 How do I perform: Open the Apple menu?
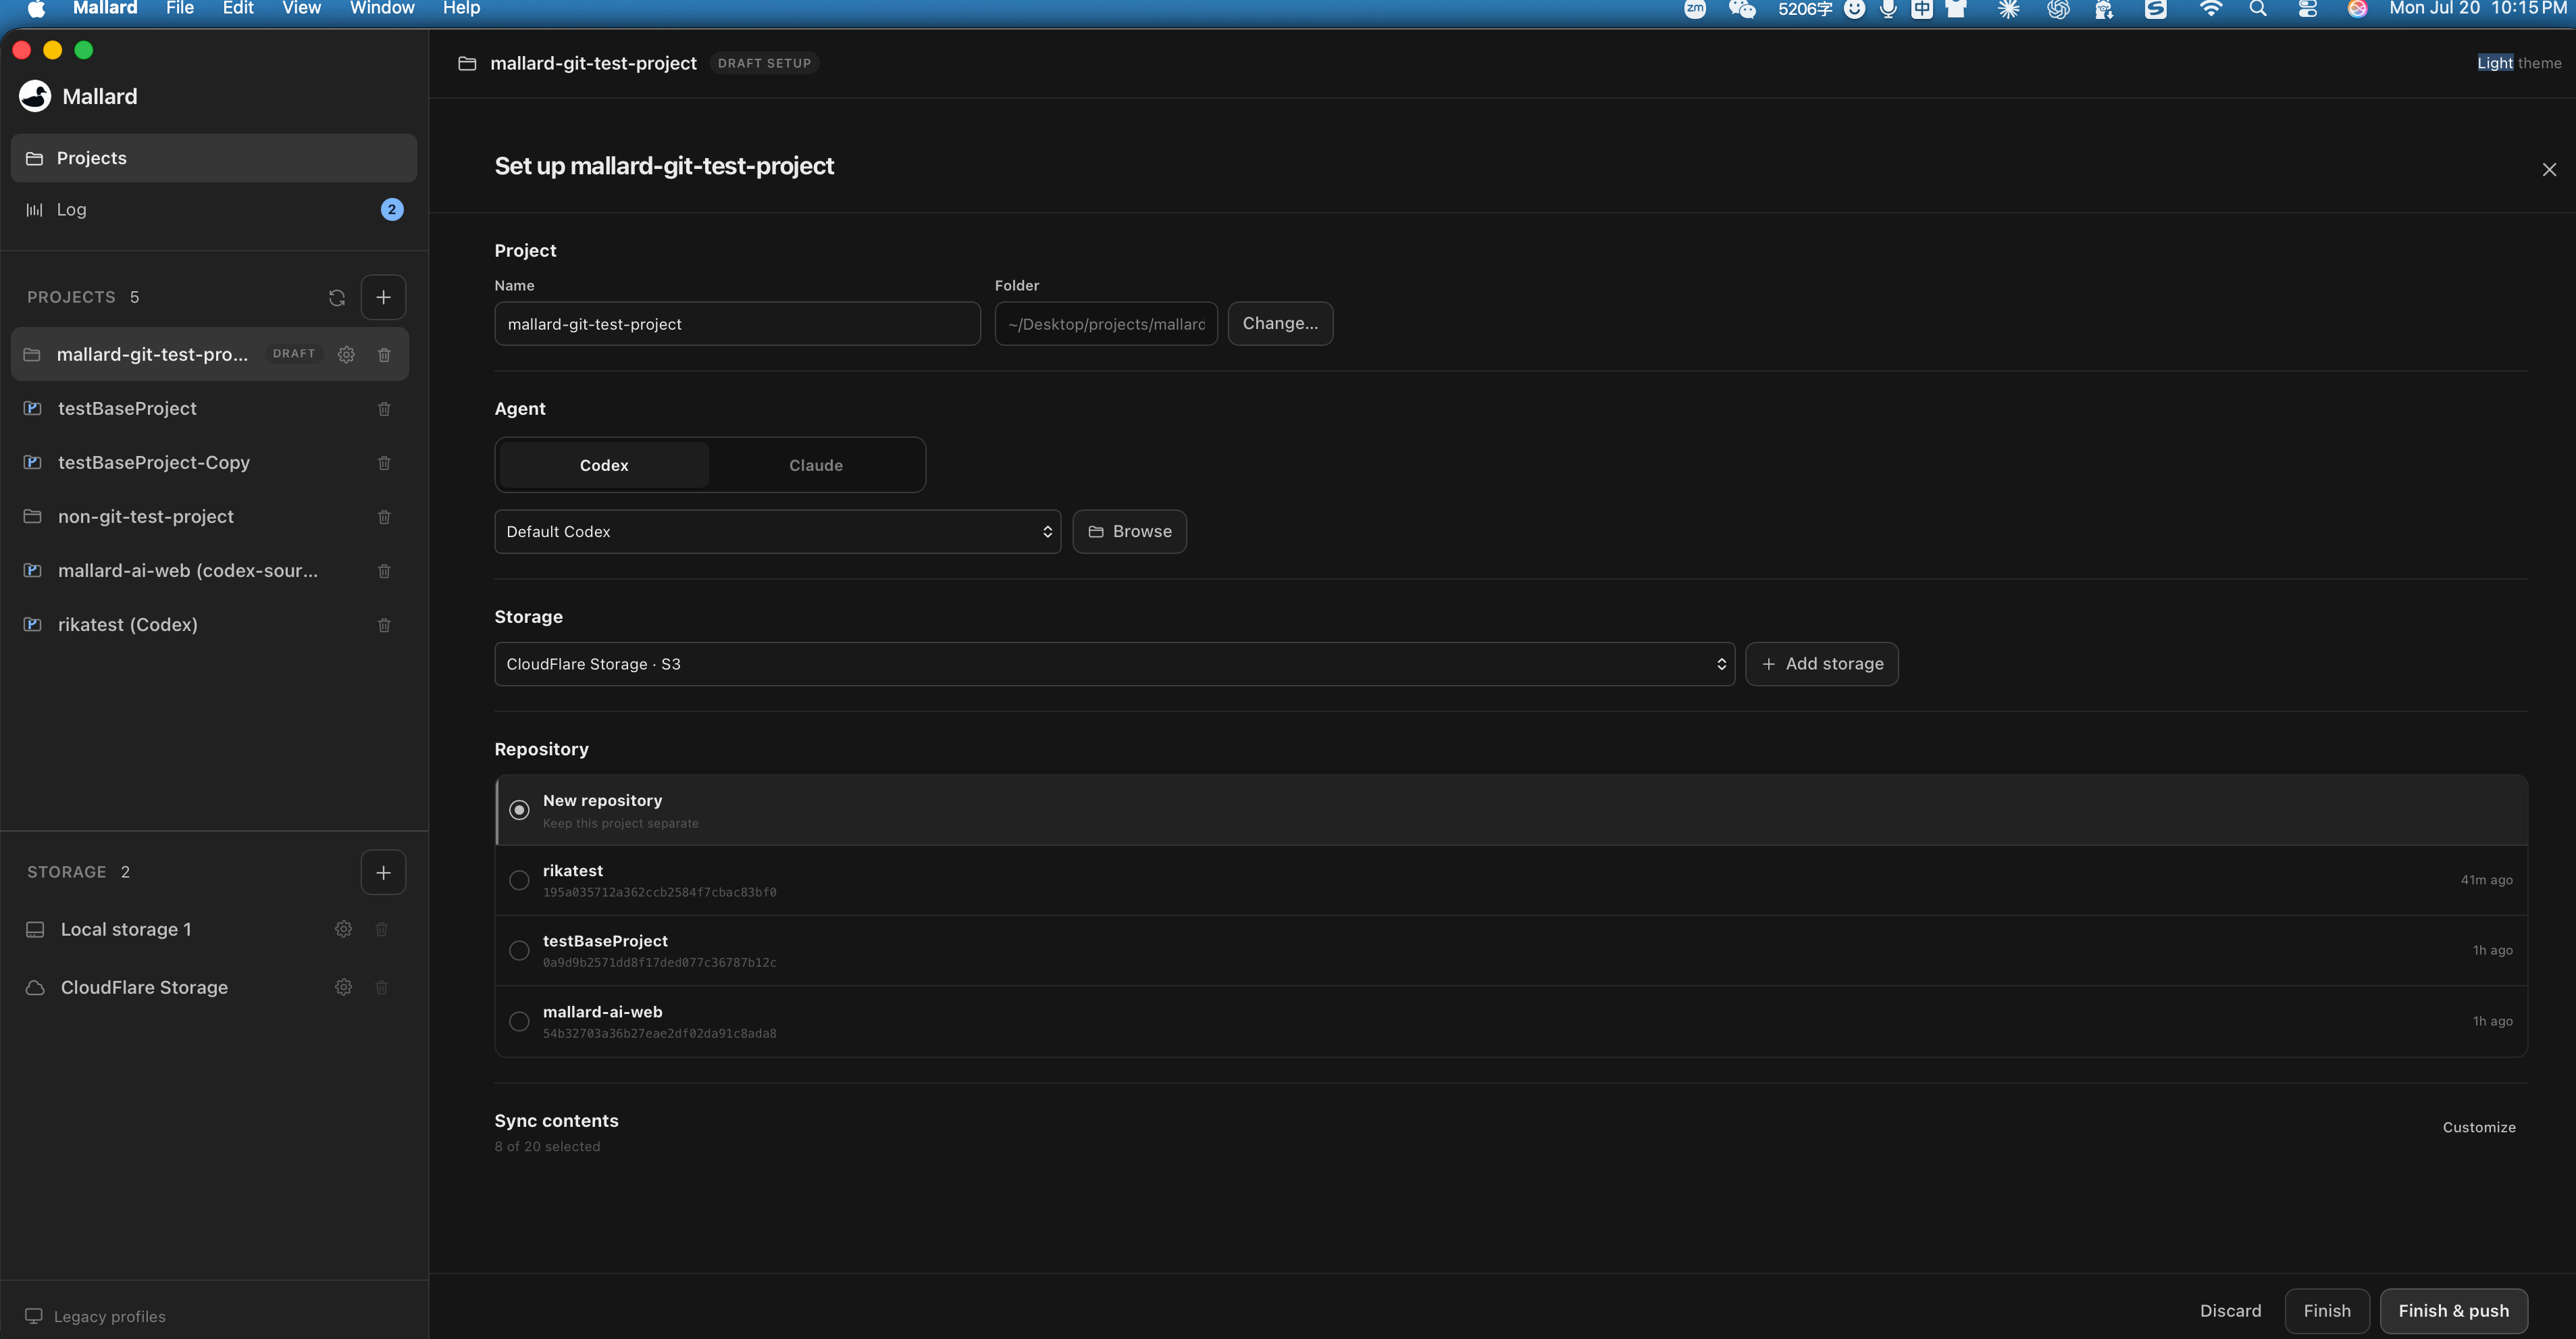tap(36, 9)
